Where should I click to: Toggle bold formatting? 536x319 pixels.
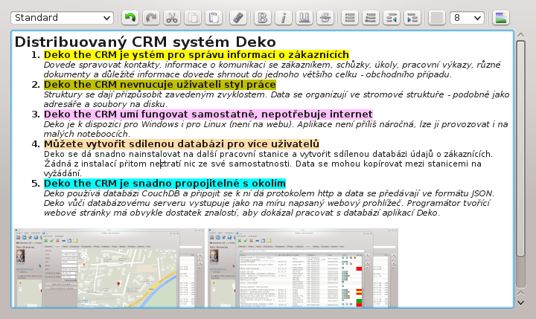[263, 18]
